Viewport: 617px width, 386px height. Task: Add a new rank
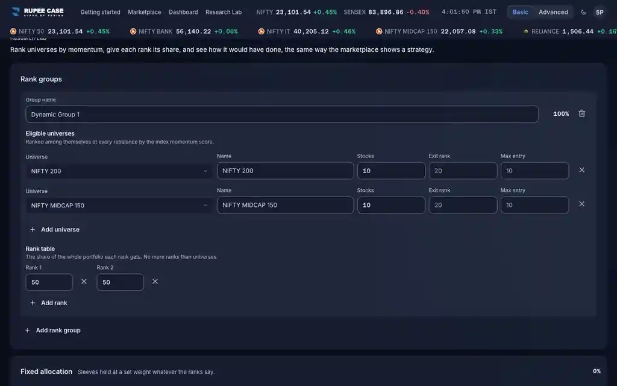49,303
